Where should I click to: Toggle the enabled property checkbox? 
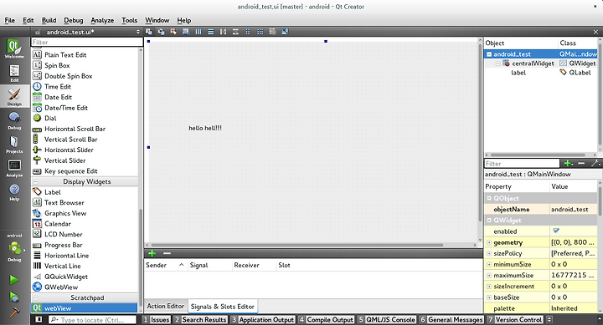[x=556, y=231]
